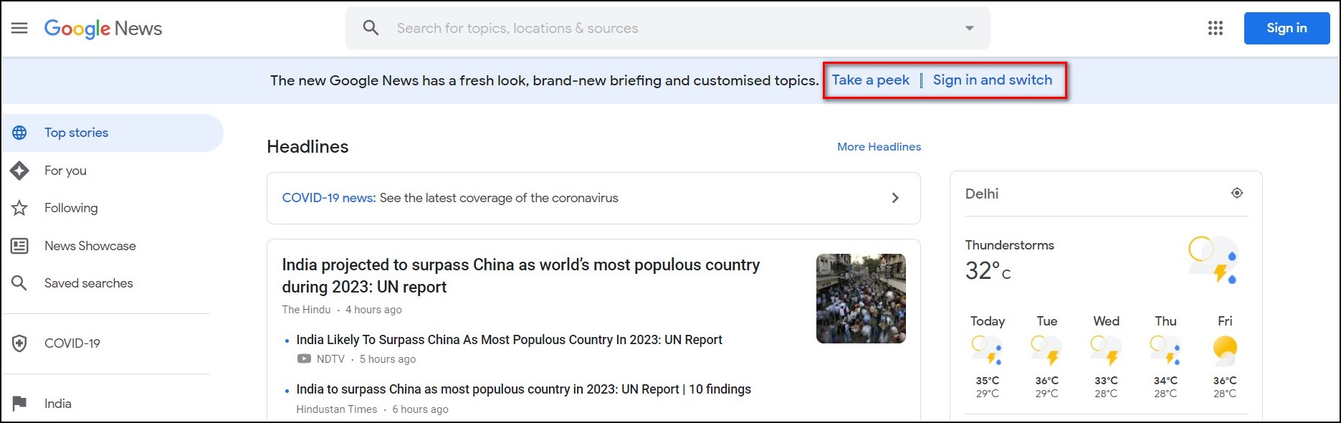Use precise location in Delhi weather card
The image size is (1341, 423).
1237,193
